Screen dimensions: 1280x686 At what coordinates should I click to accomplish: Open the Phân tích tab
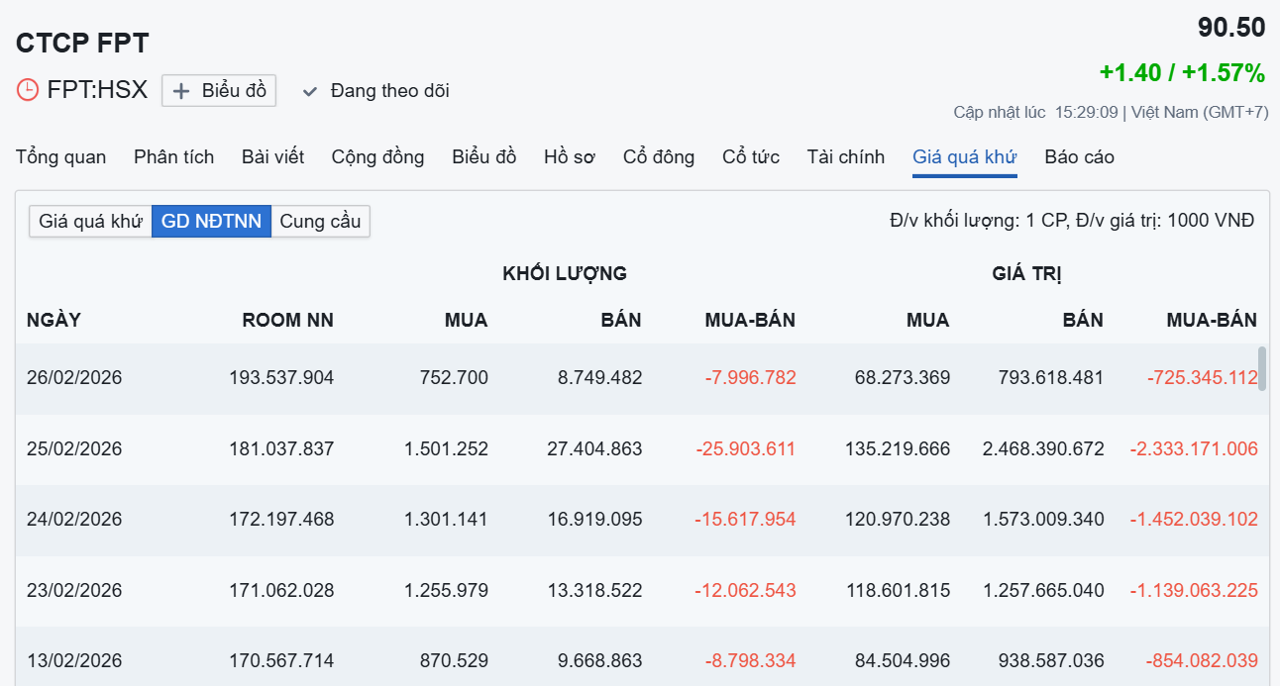173,157
